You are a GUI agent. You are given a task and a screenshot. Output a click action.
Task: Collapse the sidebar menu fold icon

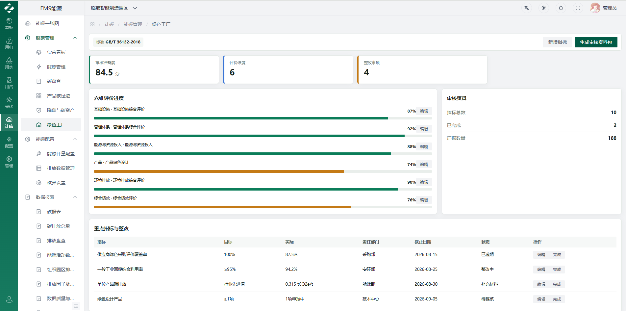point(76,306)
